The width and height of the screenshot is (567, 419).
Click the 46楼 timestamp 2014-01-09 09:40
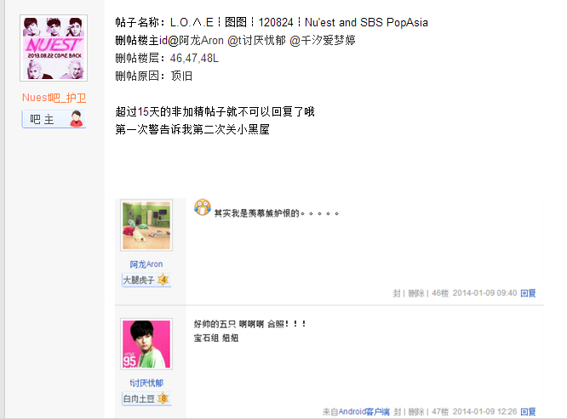[484, 293]
